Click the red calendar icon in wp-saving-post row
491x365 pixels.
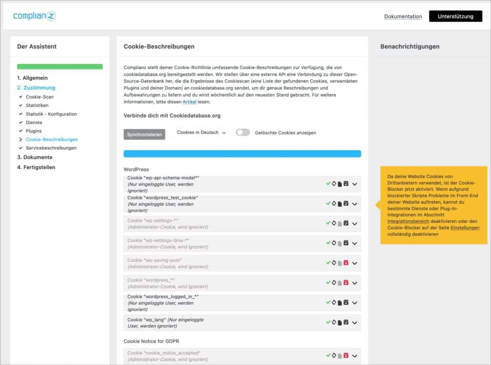click(346, 262)
